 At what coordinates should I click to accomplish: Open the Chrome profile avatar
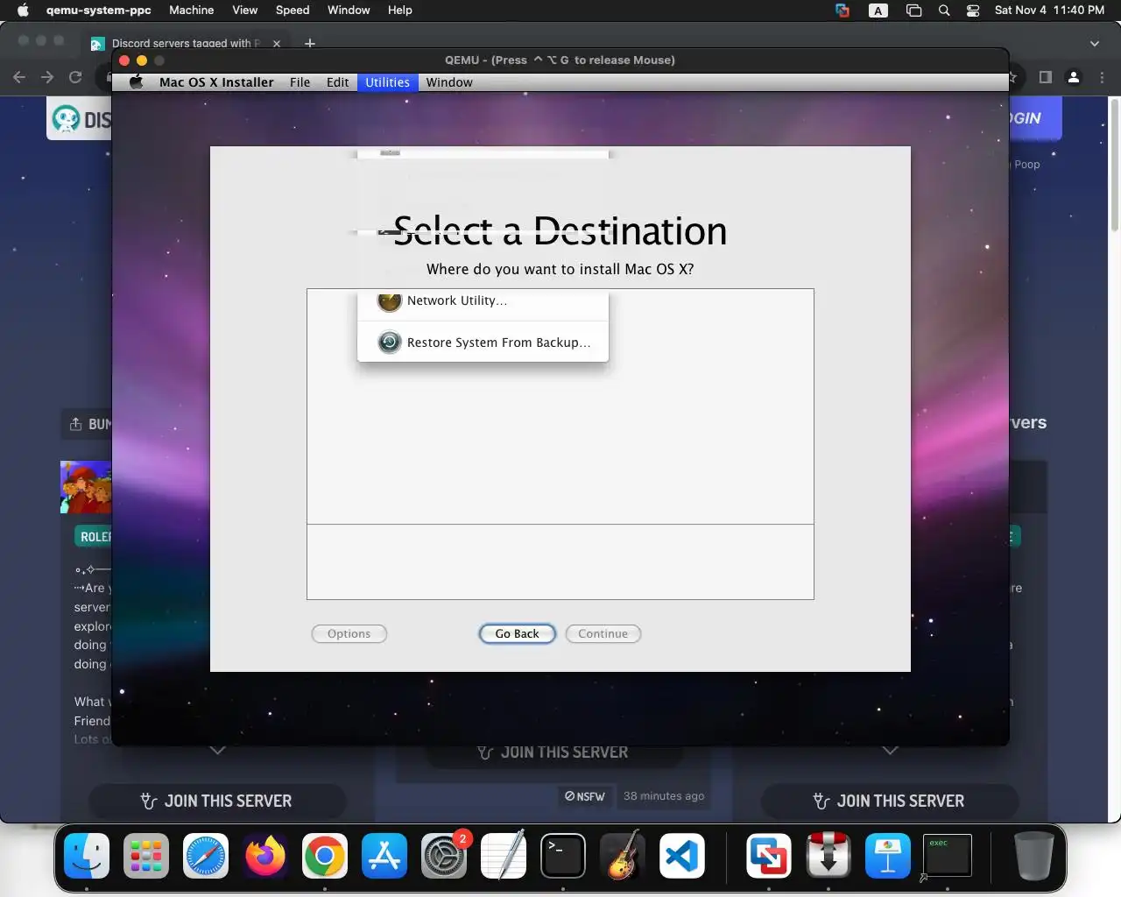point(1074,77)
